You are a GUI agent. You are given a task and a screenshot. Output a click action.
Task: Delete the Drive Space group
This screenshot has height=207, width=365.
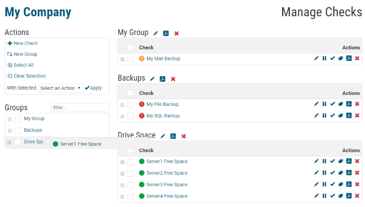(x=184, y=136)
